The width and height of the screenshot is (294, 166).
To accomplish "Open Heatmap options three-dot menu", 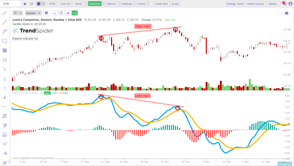I will (134, 4).
